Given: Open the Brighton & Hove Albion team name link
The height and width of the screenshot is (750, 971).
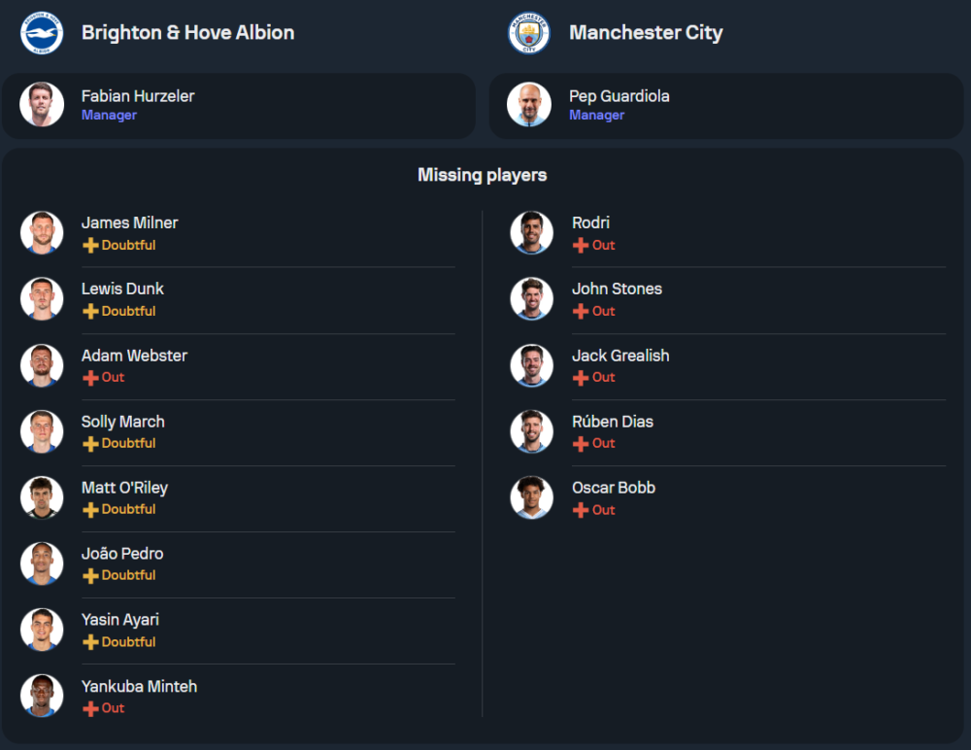Looking at the screenshot, I should coord(187,33).
